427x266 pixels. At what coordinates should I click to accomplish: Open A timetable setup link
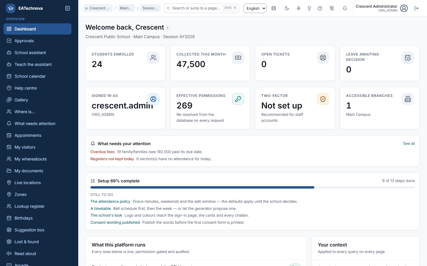coord(101,209)
